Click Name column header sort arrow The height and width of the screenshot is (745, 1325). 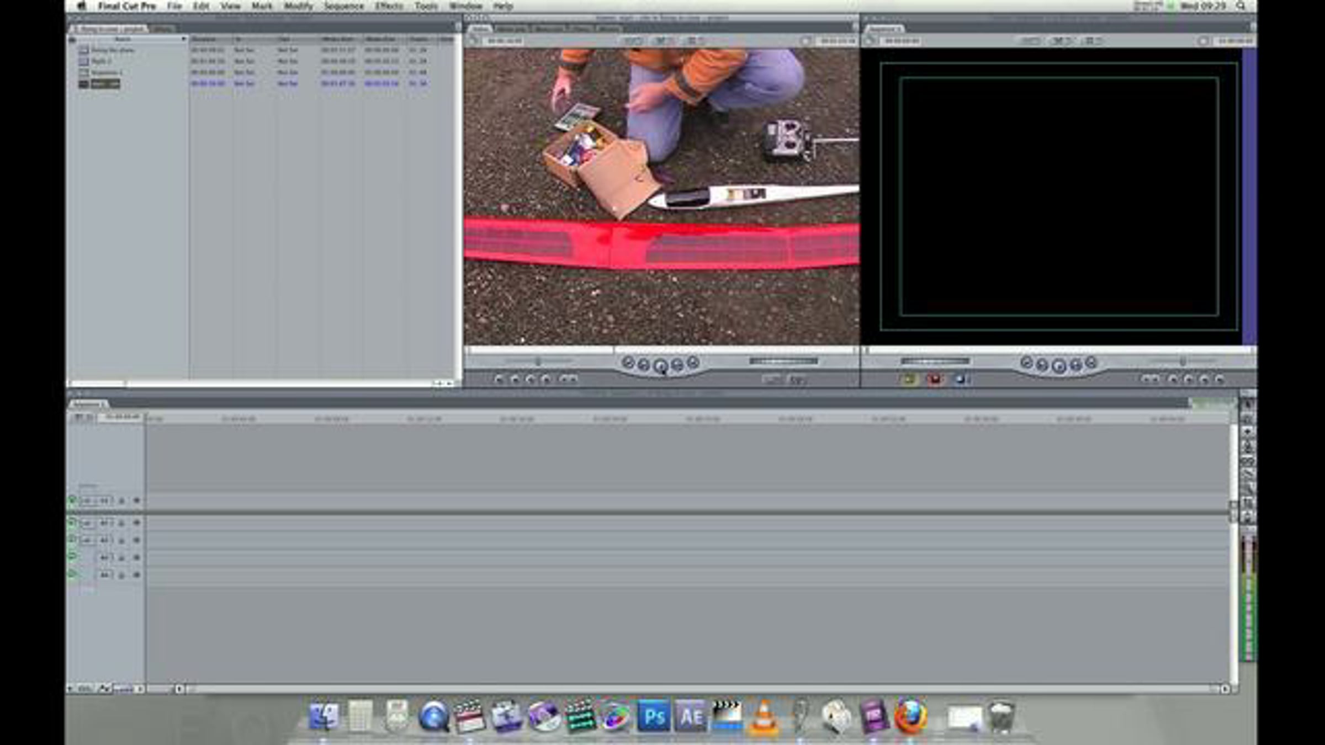[183, 39]
